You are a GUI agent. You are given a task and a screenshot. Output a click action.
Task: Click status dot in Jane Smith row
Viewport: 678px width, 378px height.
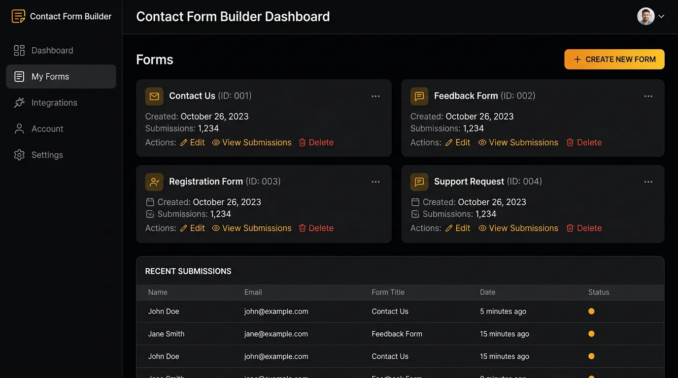(591, 334)
